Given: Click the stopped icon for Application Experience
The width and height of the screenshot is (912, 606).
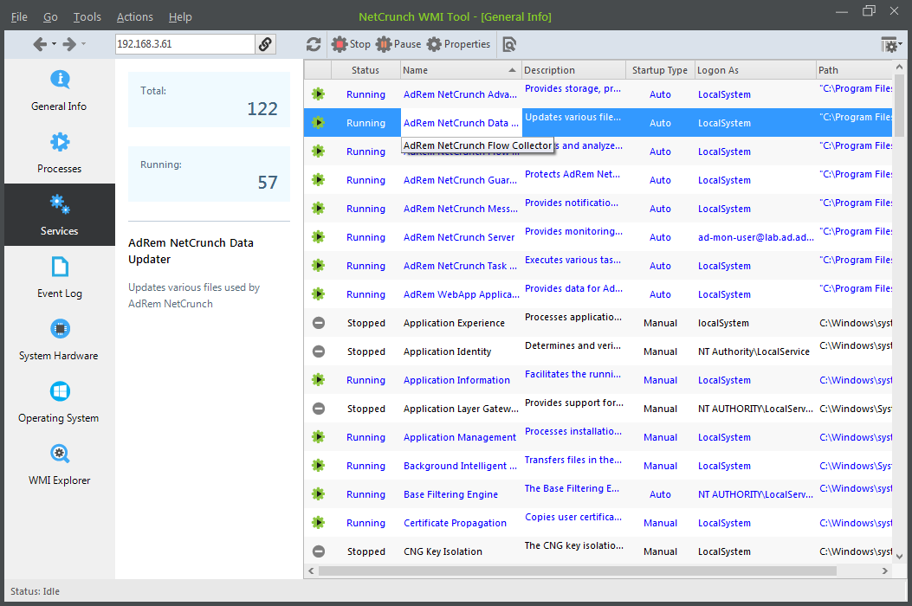Looking at the screenshot, I should pos(318,323).
